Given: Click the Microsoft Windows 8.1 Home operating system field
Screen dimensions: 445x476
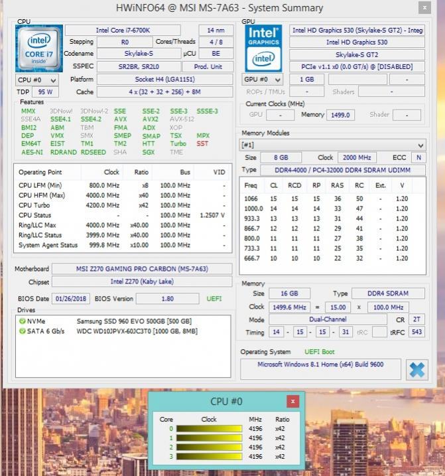Looking at the screenshot, I should (x=320, y=369).
